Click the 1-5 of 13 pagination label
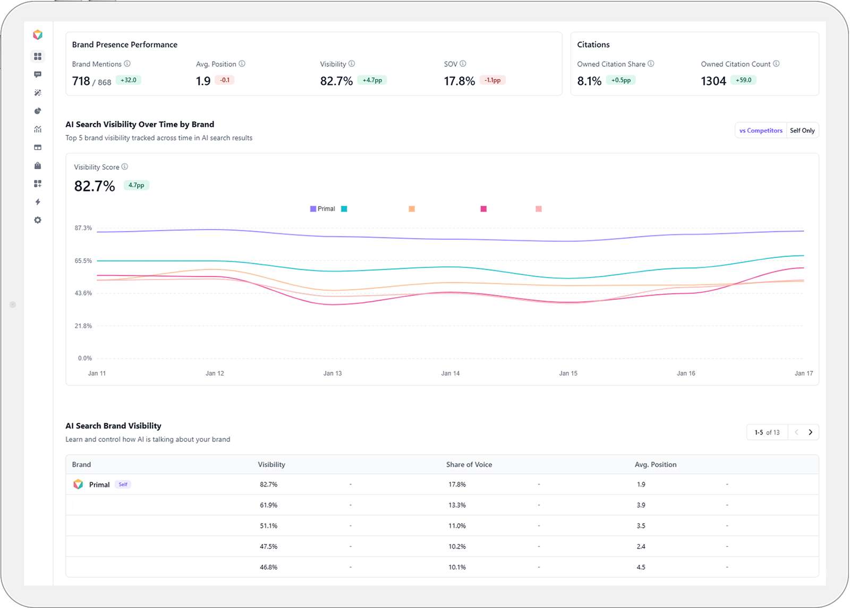The image size is (850, 608). (x=767, y=432)
